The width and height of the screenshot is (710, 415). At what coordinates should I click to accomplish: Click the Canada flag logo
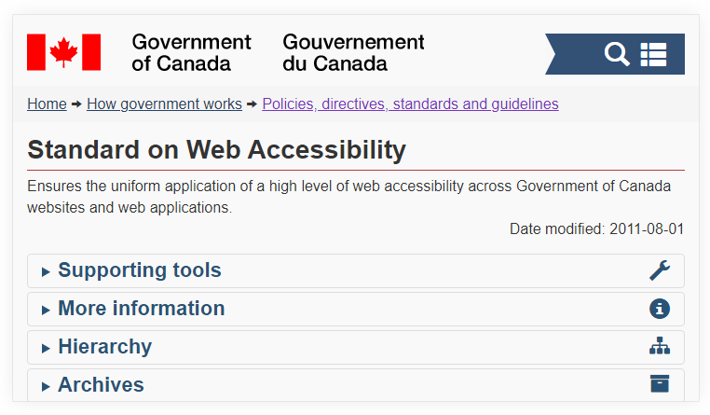[64, 52]
